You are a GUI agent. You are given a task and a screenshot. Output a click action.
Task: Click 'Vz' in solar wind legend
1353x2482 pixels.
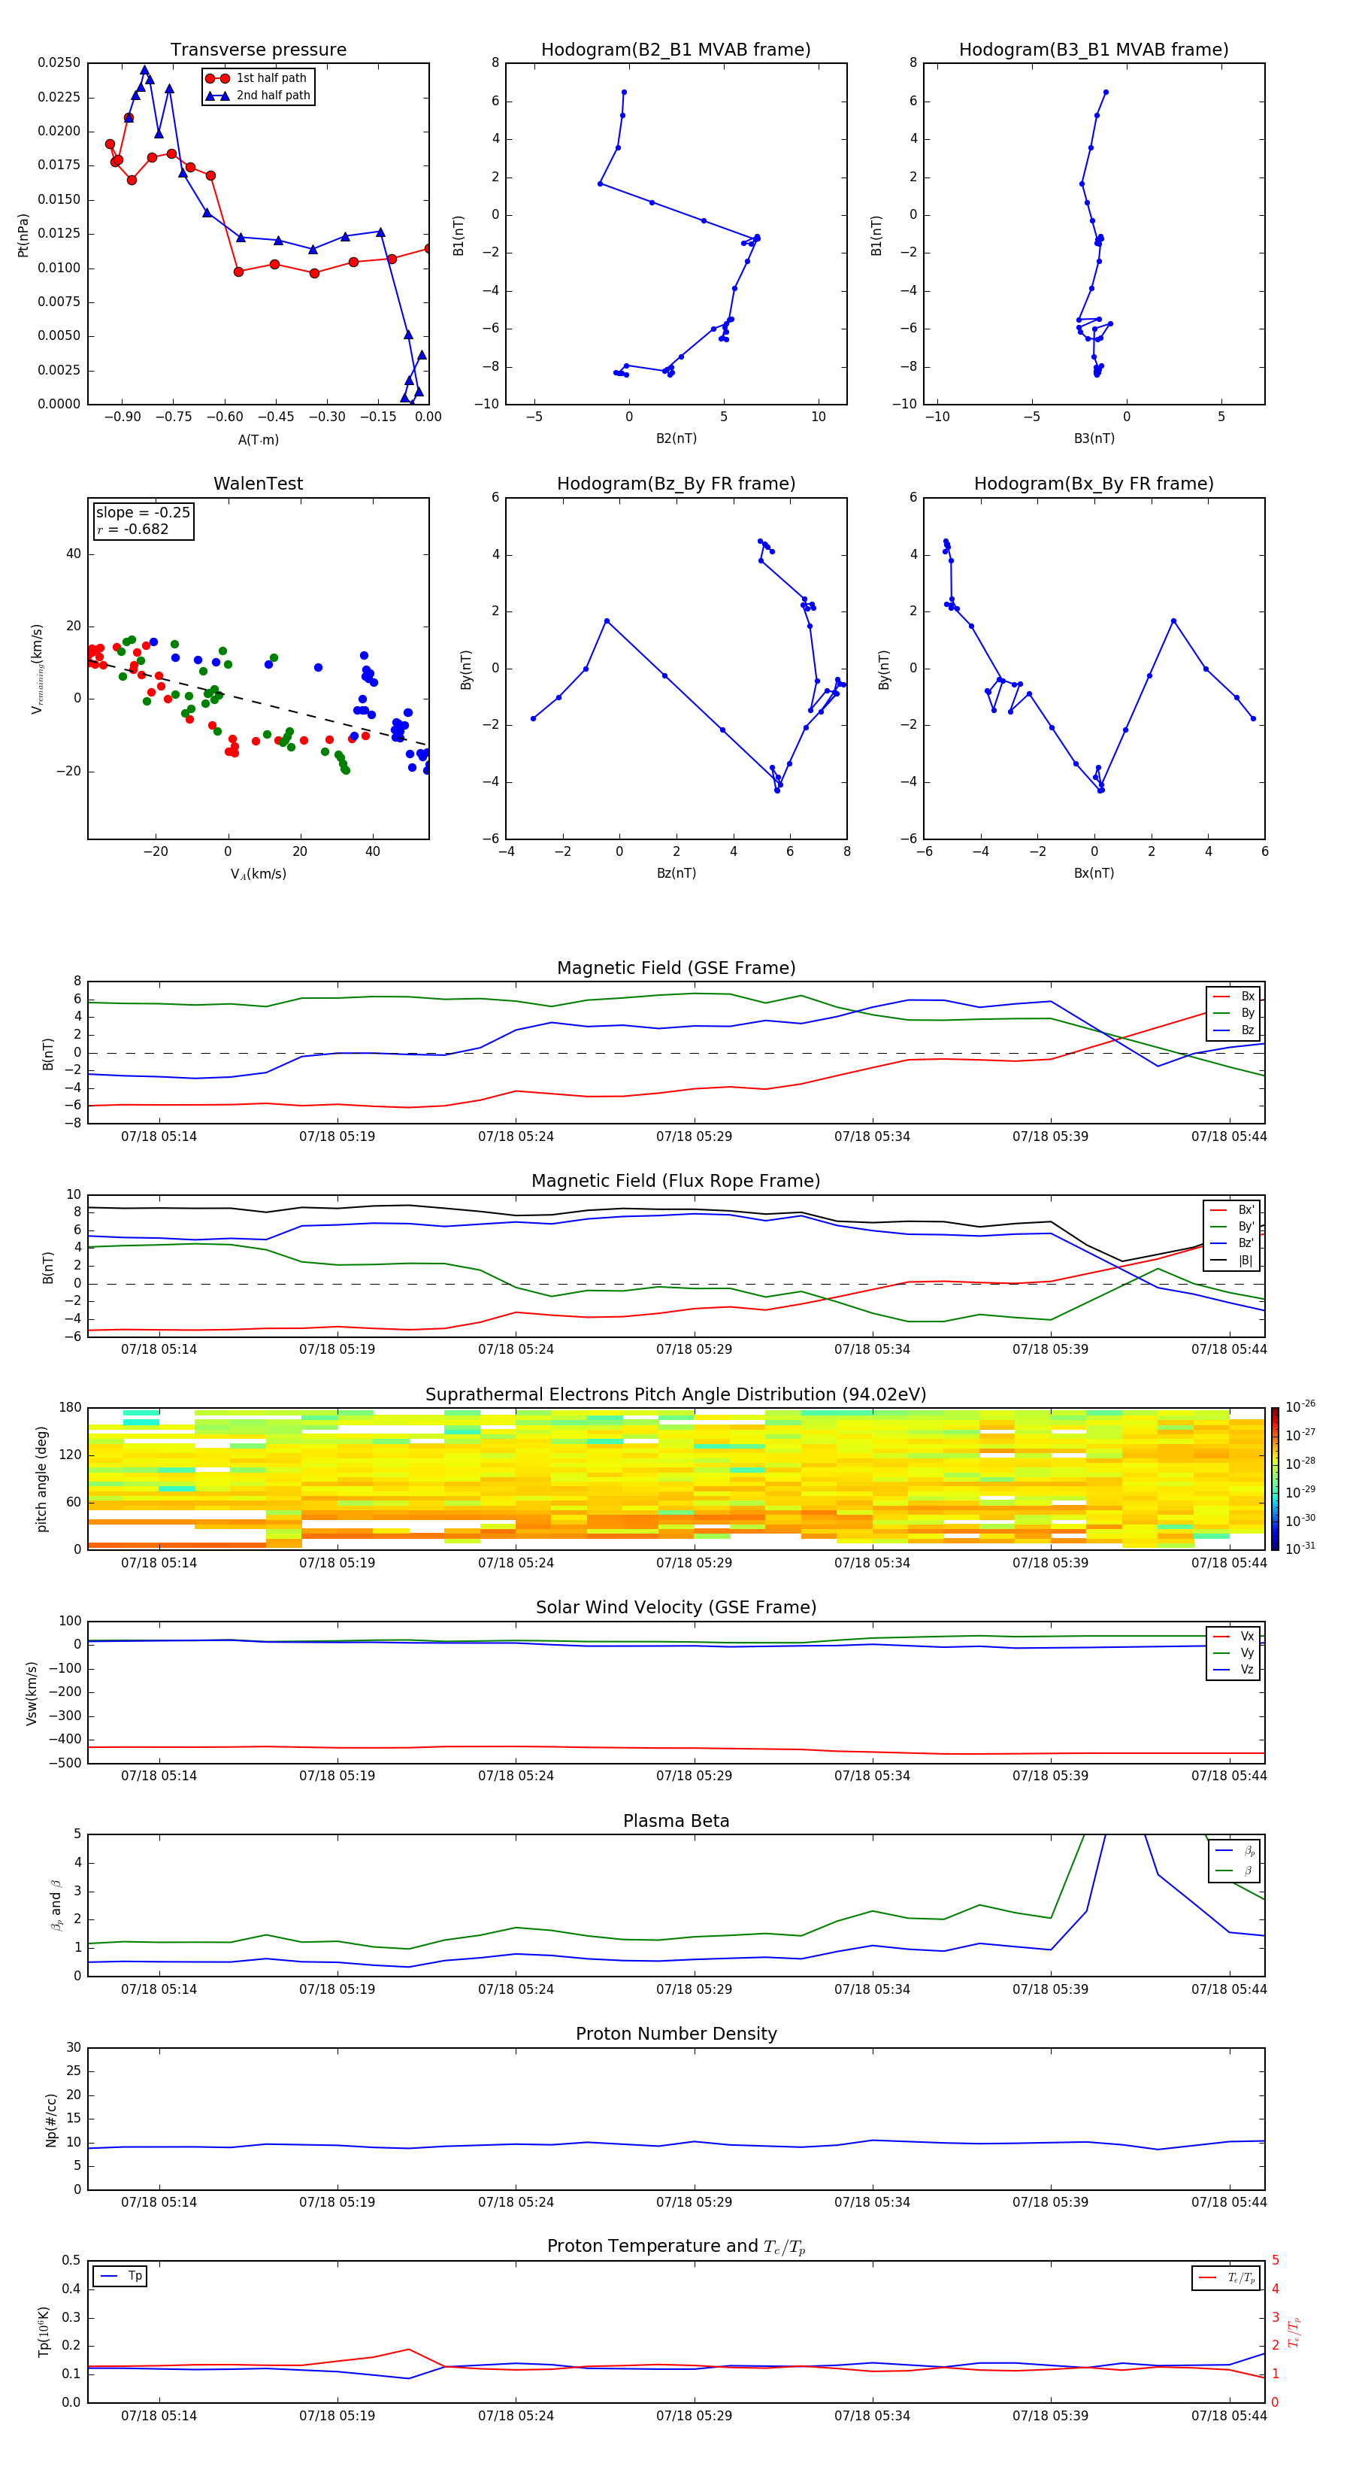tap(1234, 1670)
